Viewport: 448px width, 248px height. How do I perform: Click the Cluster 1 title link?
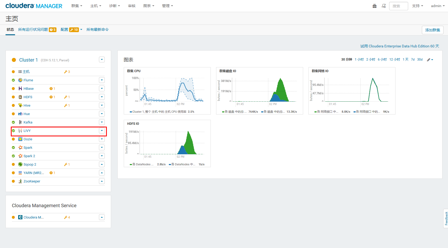click(x=28, y=60)
